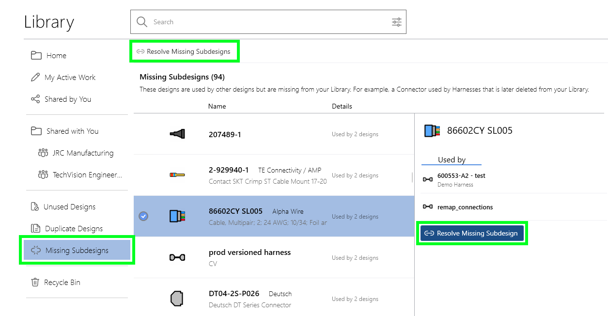Click the search magnifier icon

pyautogui.click(x=141, y=22)
